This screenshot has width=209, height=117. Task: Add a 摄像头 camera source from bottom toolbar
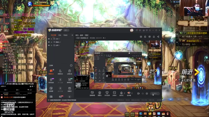[100, 94]
